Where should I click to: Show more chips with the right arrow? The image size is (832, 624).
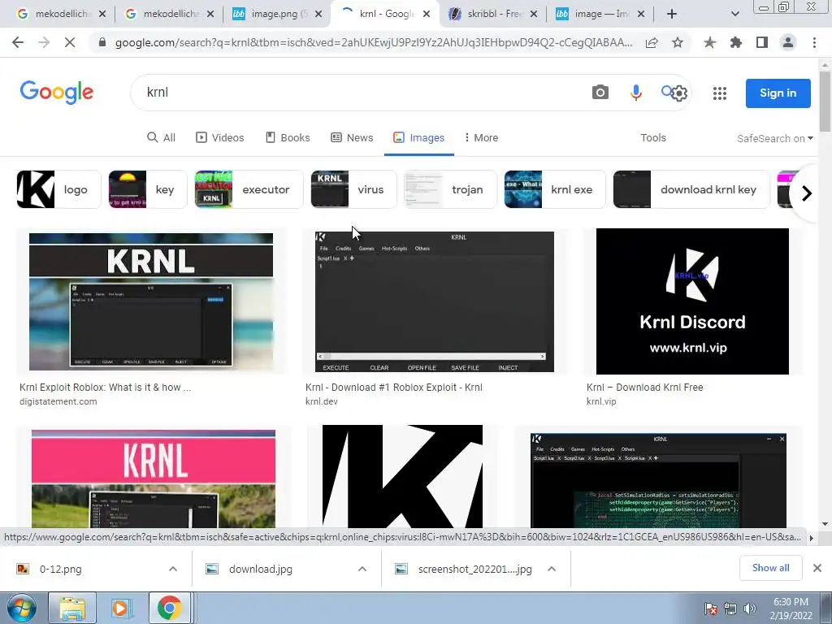point(807,193)
